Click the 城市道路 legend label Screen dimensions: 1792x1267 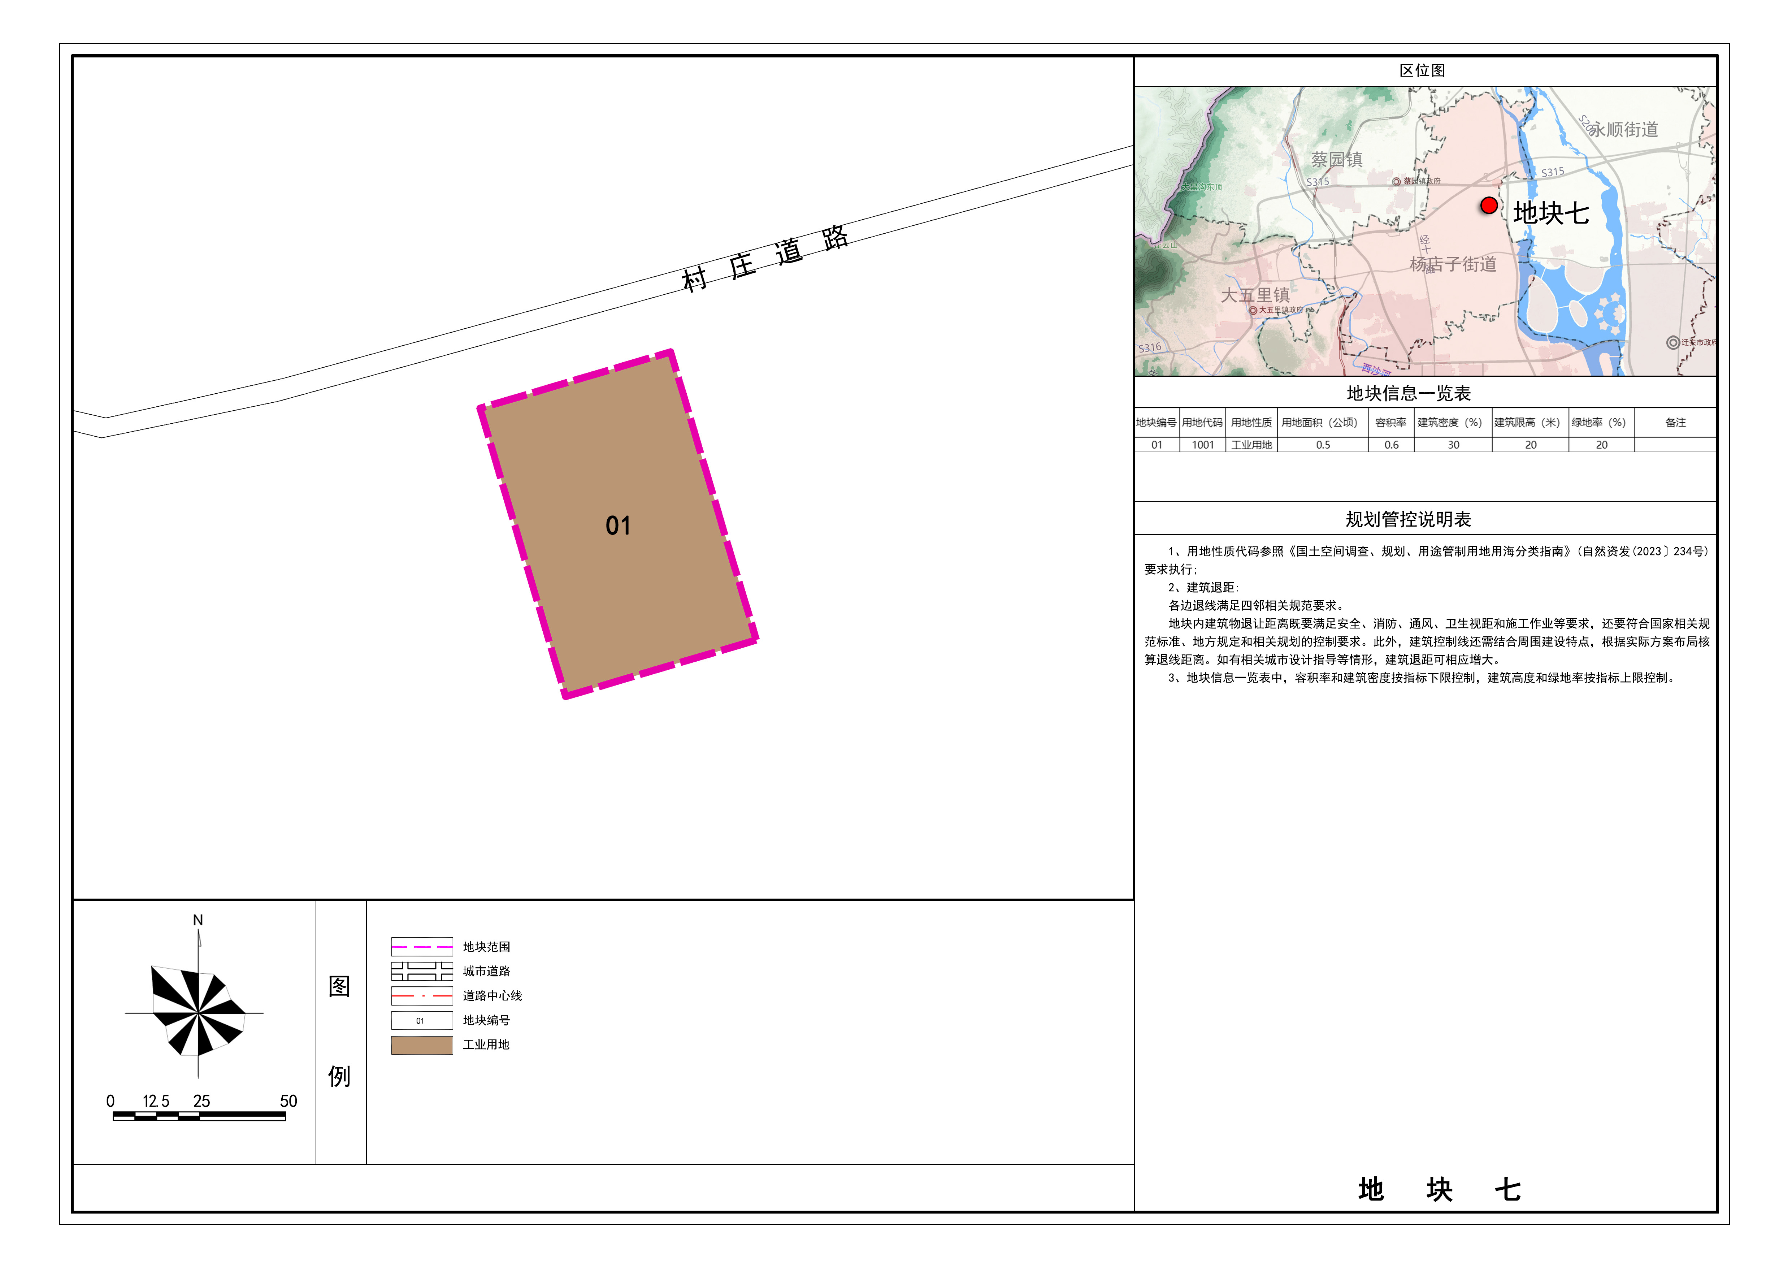pyautogui.click(x=486, y=971)
